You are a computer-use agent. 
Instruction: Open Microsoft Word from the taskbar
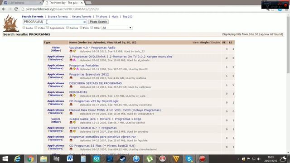[x=70, y=159]
